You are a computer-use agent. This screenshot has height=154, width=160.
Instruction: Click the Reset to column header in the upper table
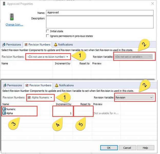point(84,63)
